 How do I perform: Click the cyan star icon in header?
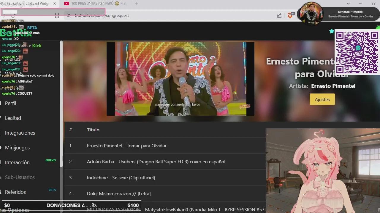click(332, 31)
